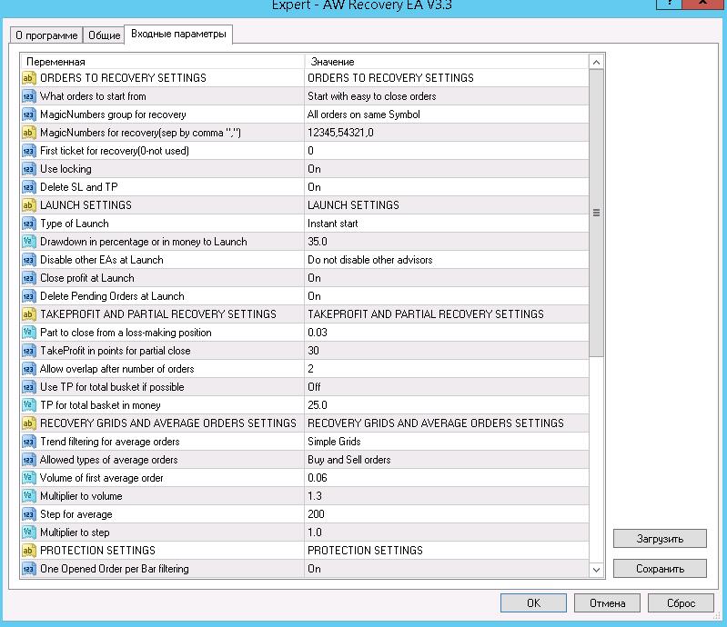Open the 'Start with easy to close orders' dropdown value

click(447, 96)
